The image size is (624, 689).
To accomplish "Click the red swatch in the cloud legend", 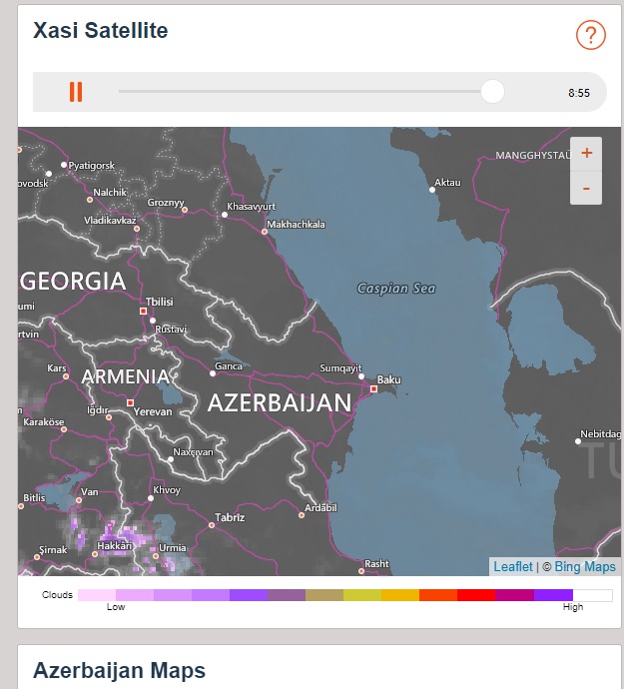I will click(x=476, y=595).
